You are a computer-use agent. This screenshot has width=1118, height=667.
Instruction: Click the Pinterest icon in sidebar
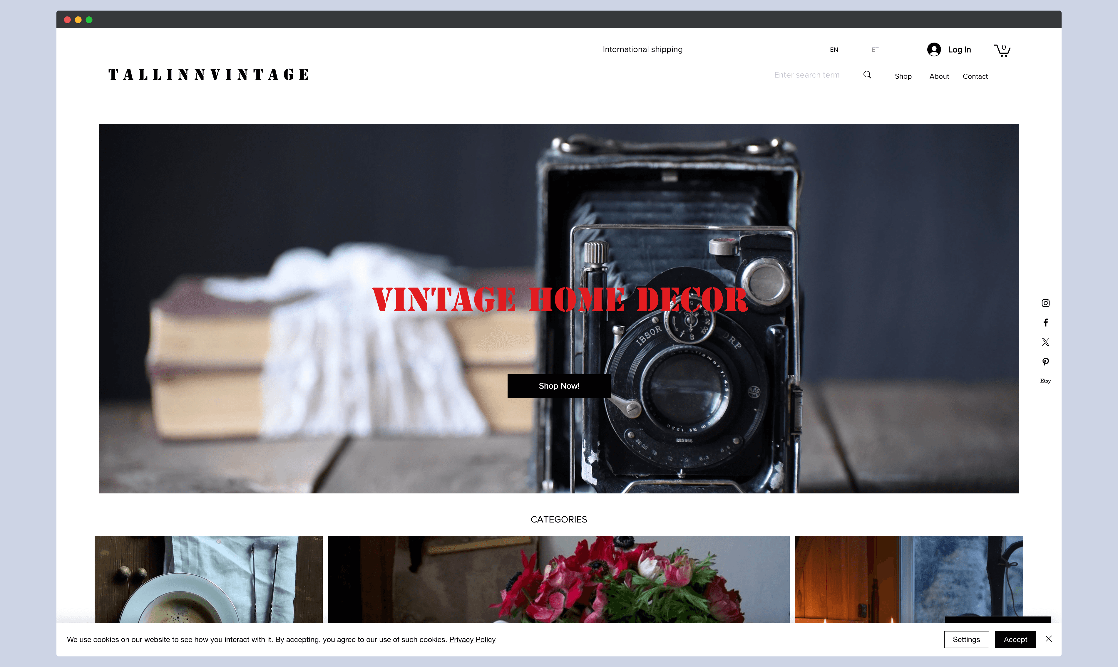click(x=1045, y=361)
